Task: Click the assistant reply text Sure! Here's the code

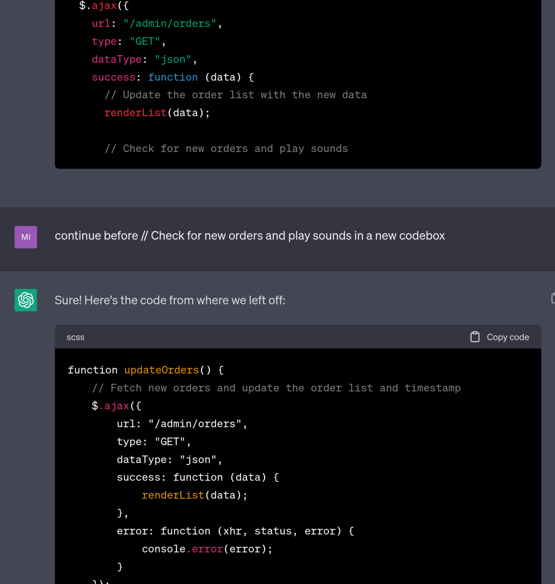Action: click(x=170, y=300)
